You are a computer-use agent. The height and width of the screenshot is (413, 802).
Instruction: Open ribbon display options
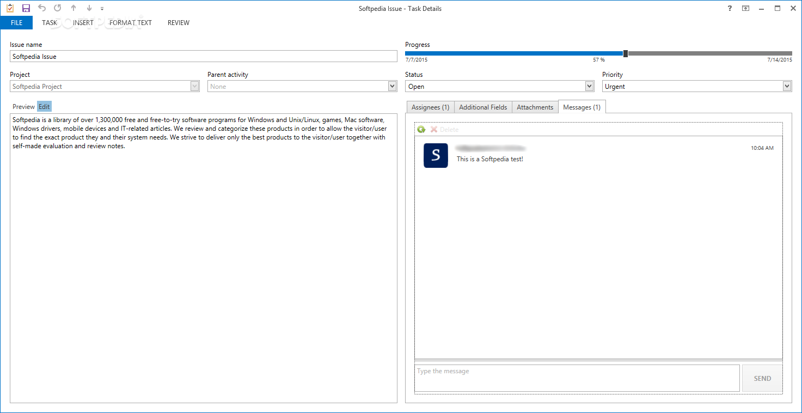(x=746, y=8)
